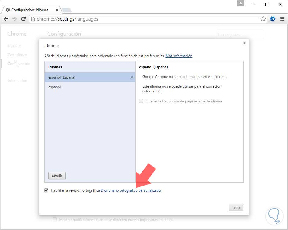Click the page icon in address bar

coord(33,19)
